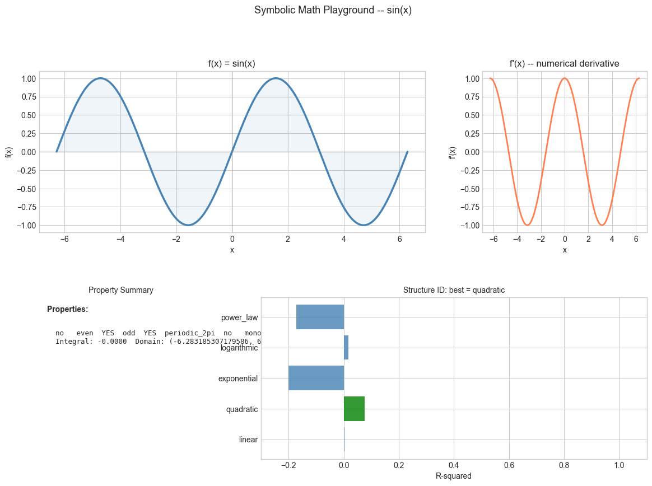This screenshot has width=652, height=486.
Task: Click the 'power_law' category label
Action: pyautogui.click(x=239, y=317)
